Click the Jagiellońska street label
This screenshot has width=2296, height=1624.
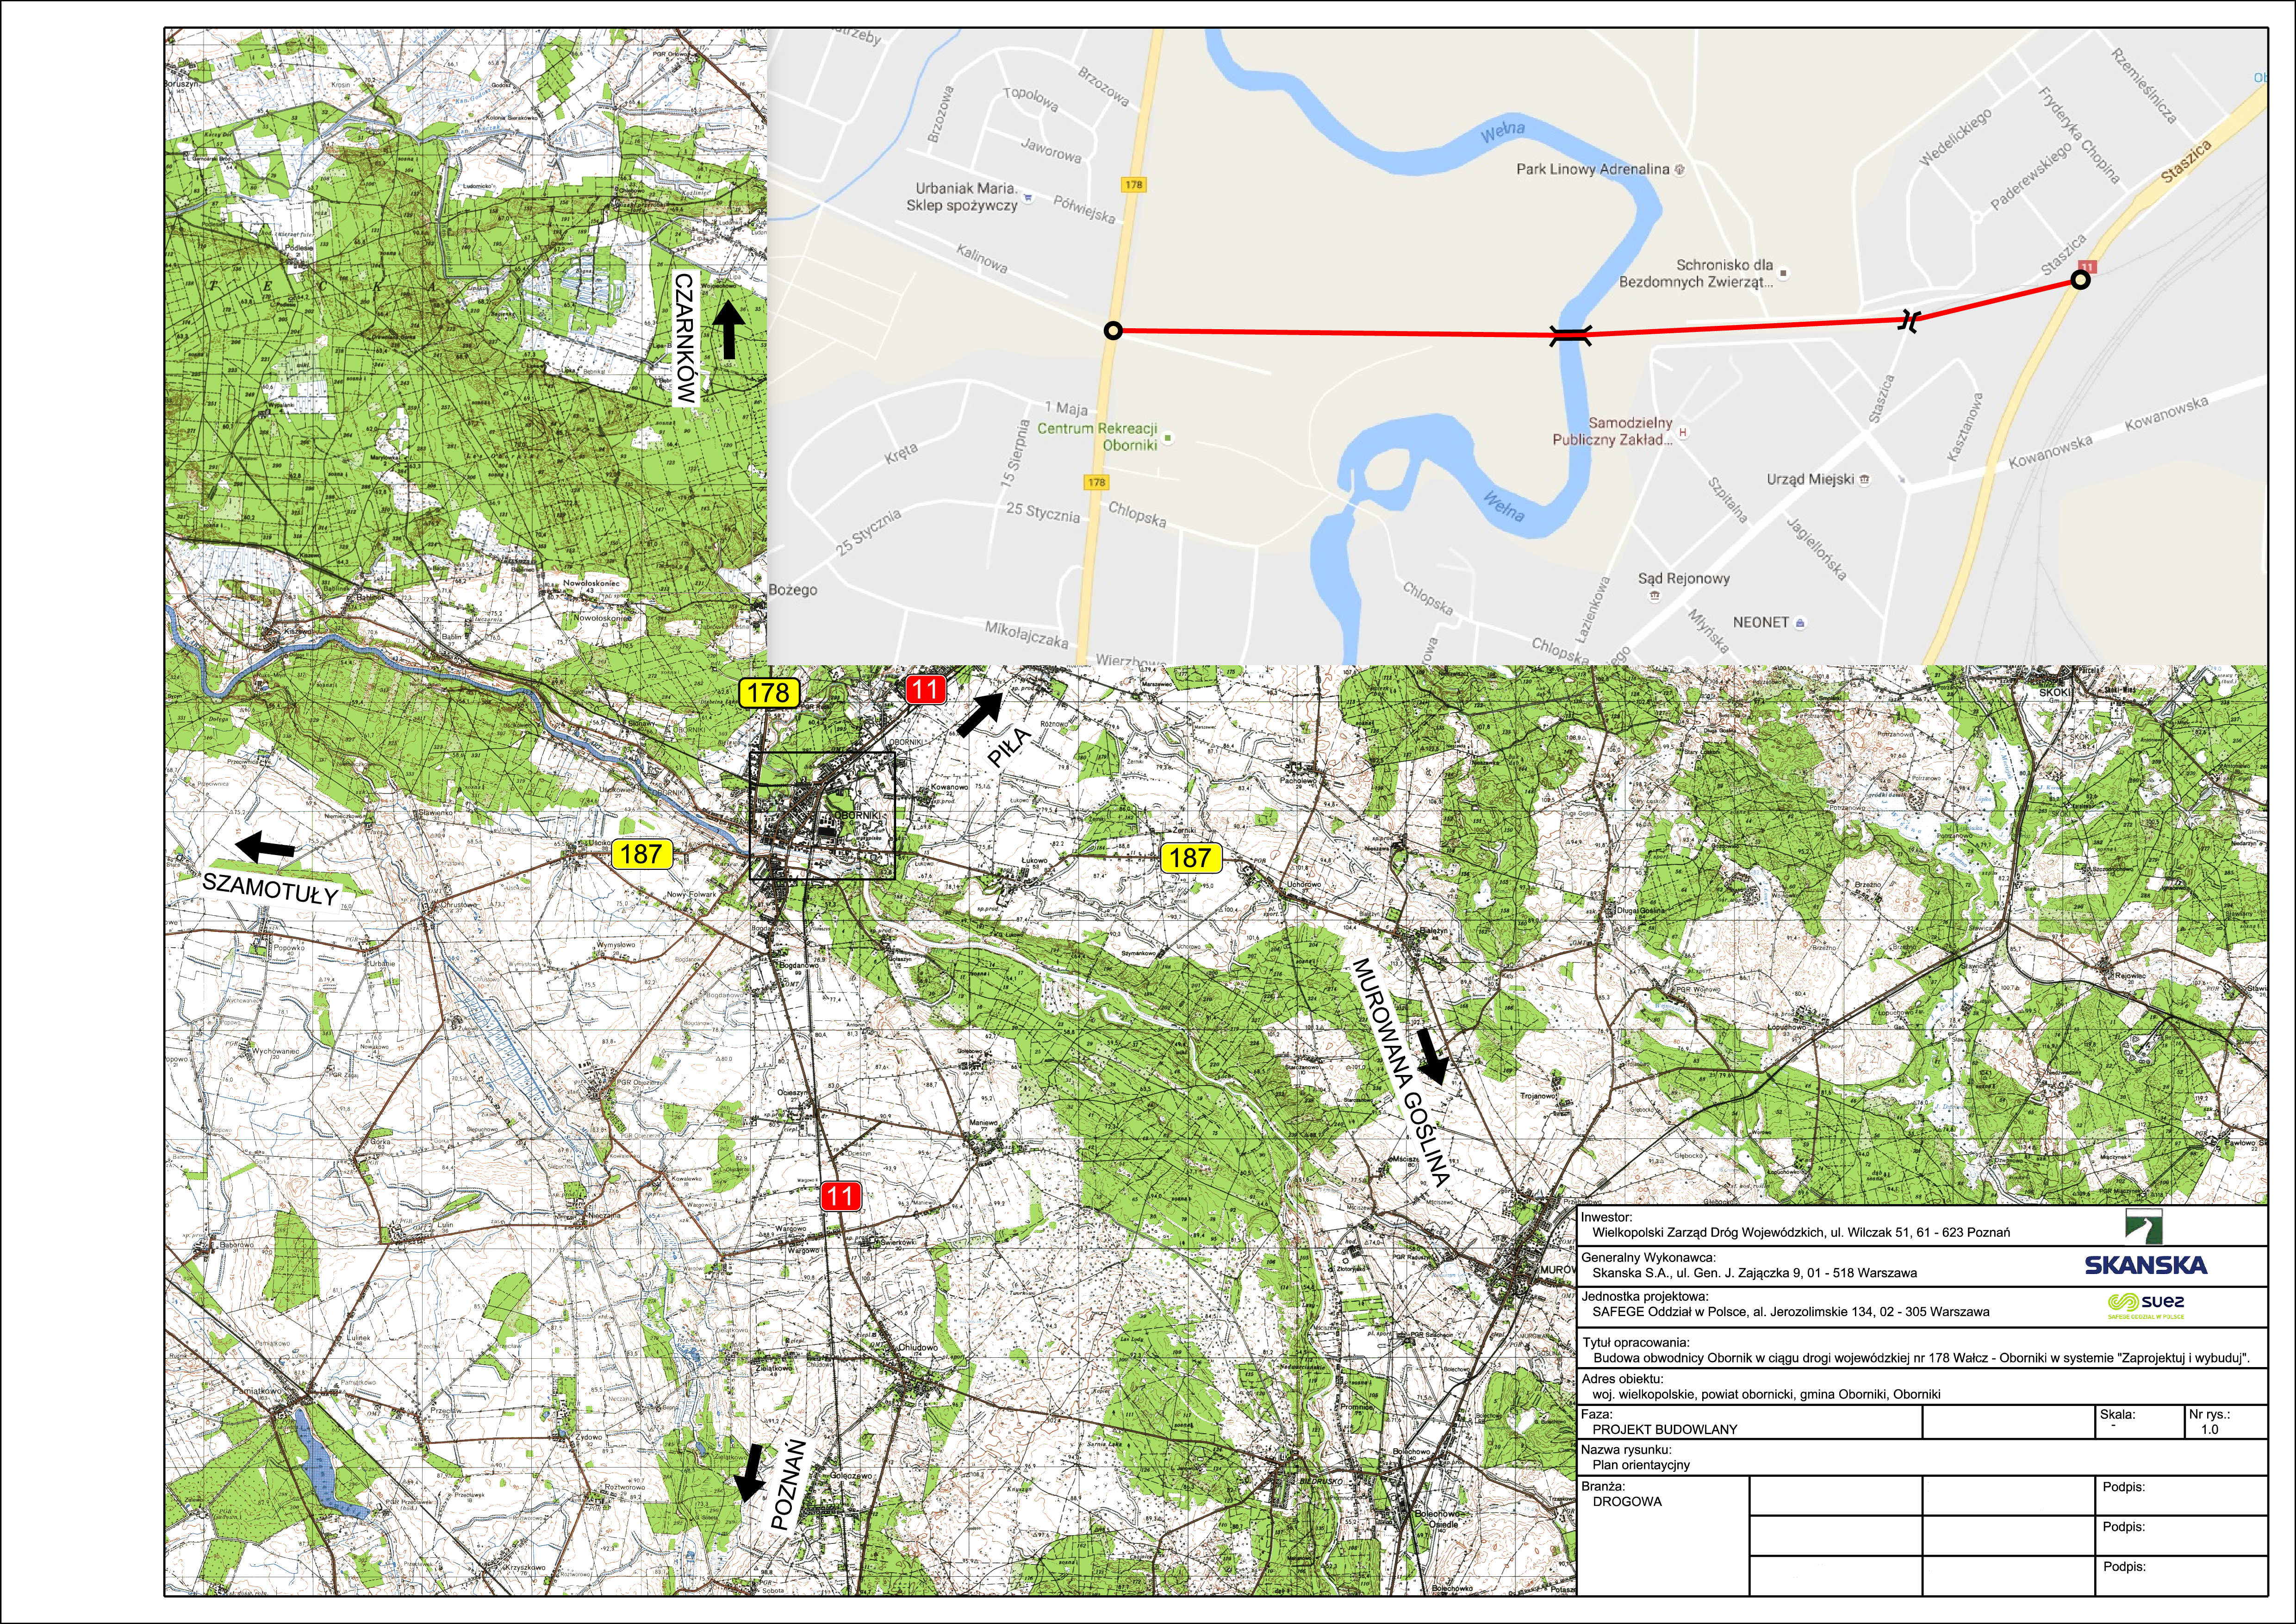tap(1816, 549)
